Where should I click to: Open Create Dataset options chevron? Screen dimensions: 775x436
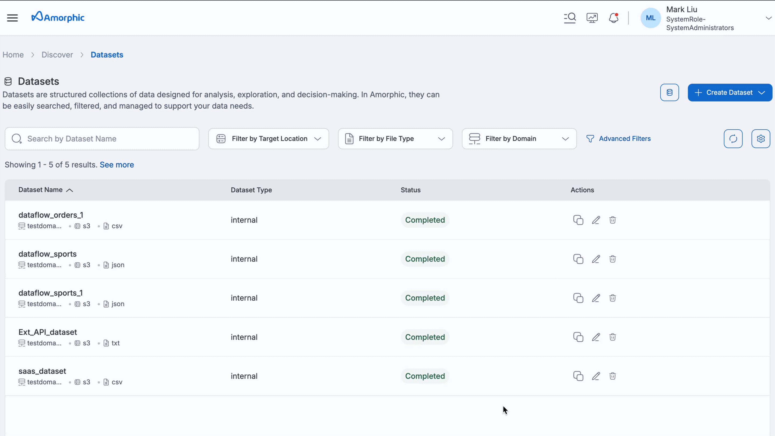(x=762, y=92)
